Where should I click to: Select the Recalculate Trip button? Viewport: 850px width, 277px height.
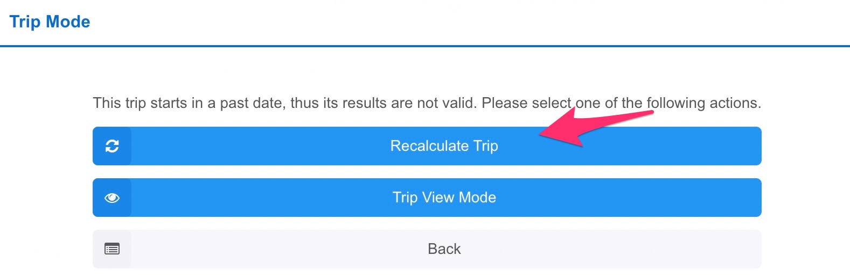coord(427,146)
